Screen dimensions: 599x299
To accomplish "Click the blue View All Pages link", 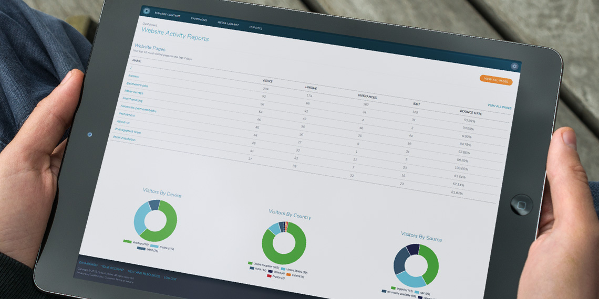I will (499, 107).
